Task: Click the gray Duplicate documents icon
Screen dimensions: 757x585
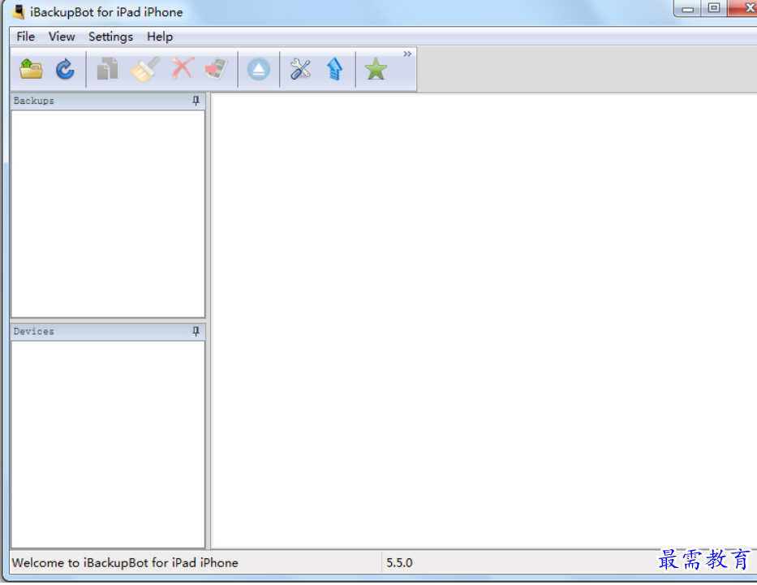Action: 108,69
